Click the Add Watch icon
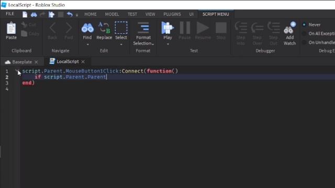Screen dimensions: 335x188 pos(289,28)
